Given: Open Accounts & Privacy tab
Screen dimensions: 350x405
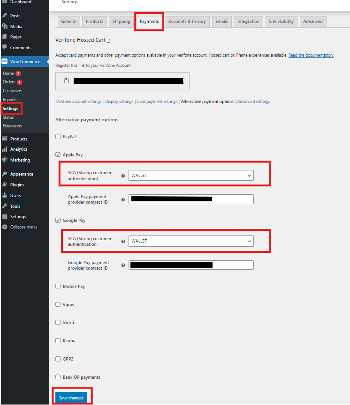Looking at the screenshot, I should pos(187,22).
